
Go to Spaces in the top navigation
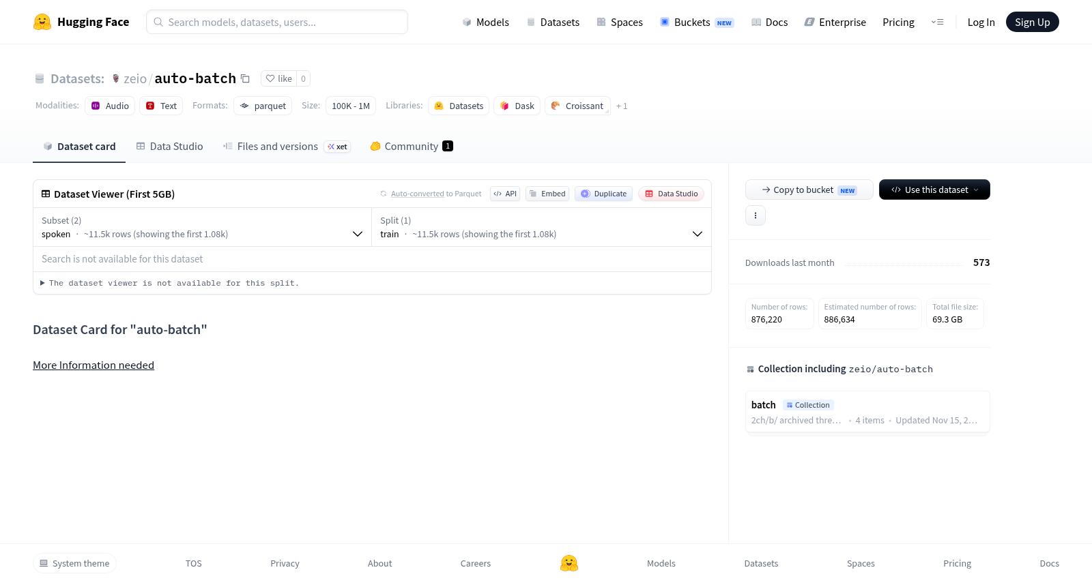click(620, 22)
